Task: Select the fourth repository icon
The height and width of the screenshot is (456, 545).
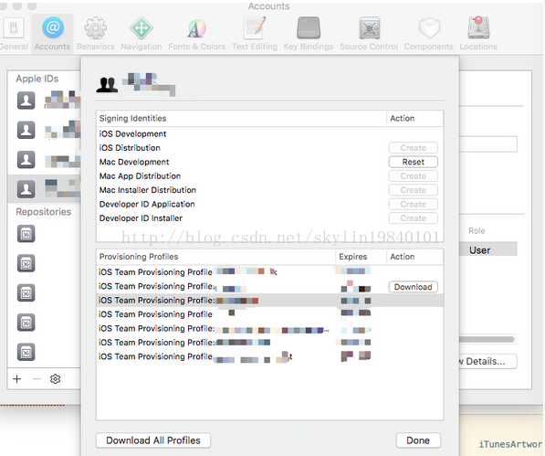Action: [x=26, y=323]
